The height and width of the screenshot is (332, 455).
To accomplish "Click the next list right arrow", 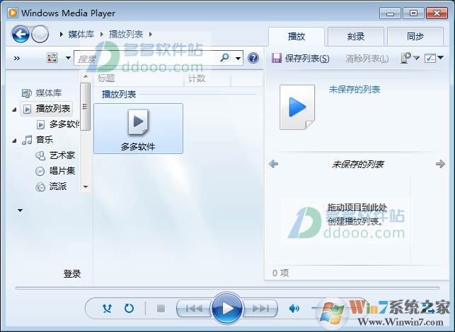I will tap(440, 164).
